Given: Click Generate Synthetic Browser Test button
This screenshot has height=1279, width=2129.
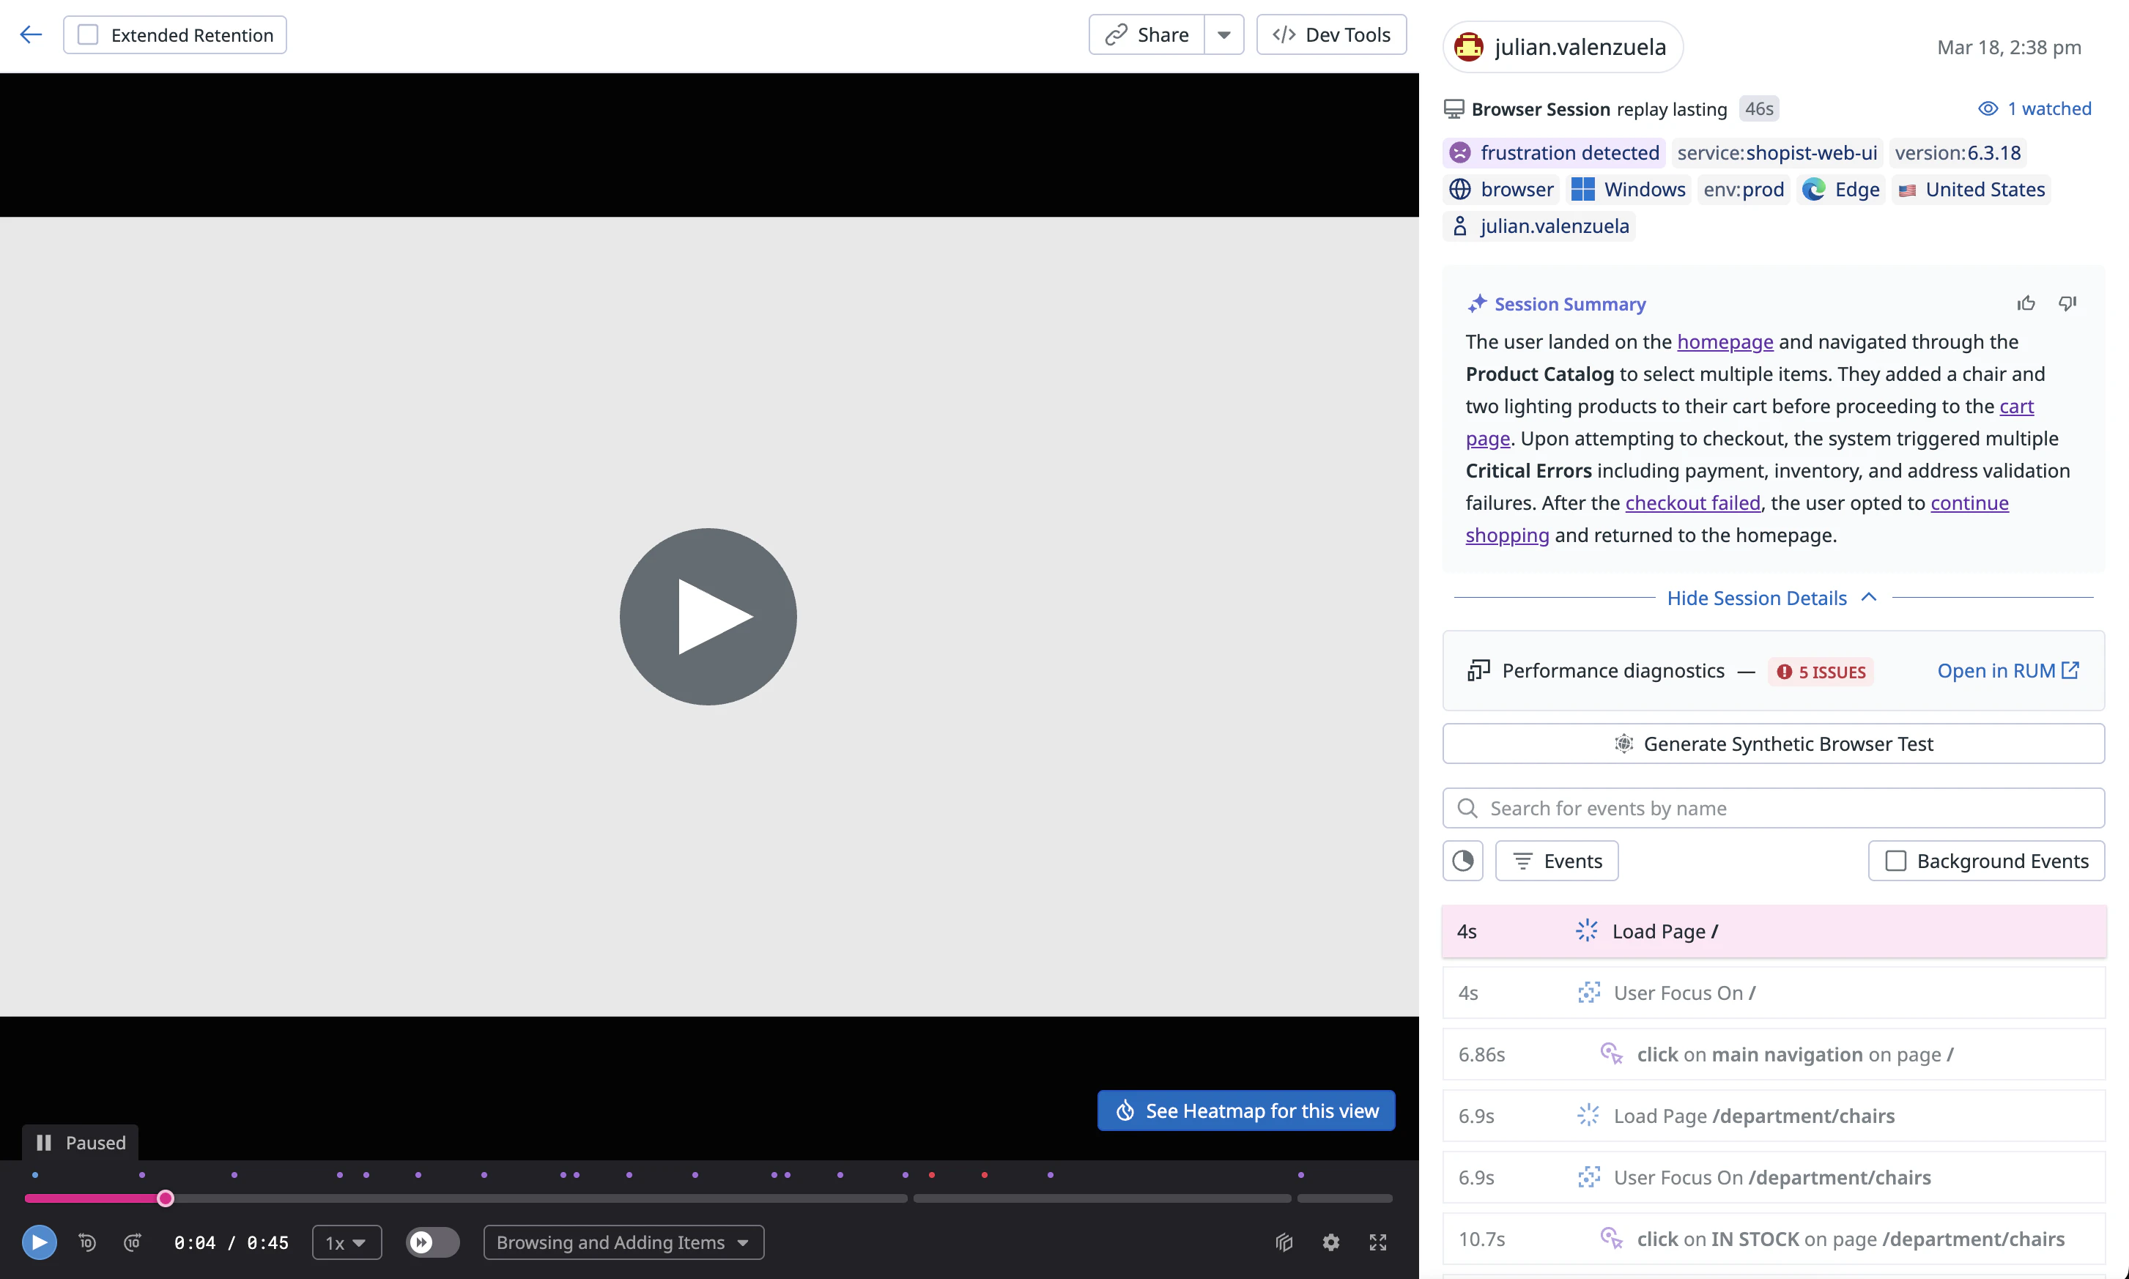Looking at the screenshot, I should [x=1773, y=744].
